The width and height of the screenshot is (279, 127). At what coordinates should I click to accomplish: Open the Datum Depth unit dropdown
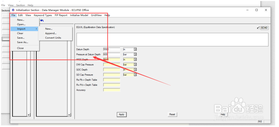click(135, 49)
